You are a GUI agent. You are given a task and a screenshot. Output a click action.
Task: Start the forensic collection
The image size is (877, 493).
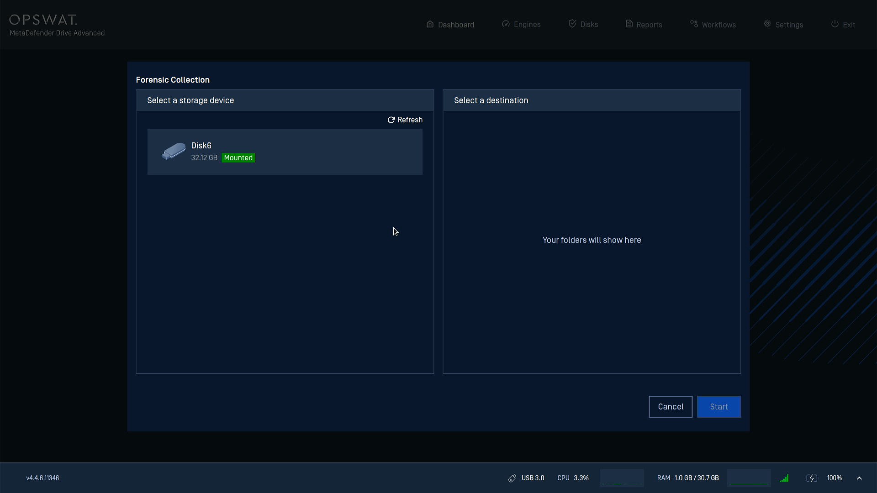tap(719, 407)
